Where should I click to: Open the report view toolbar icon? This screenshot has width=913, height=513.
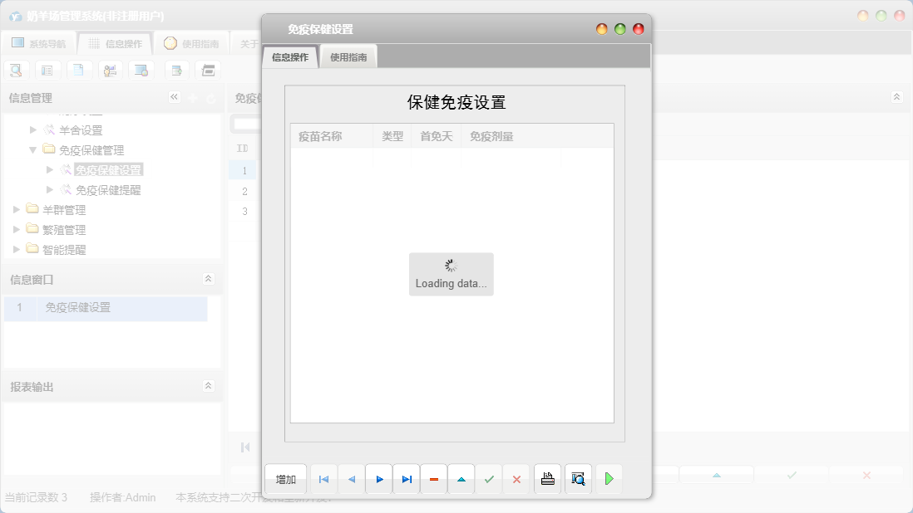pos(47,70)
